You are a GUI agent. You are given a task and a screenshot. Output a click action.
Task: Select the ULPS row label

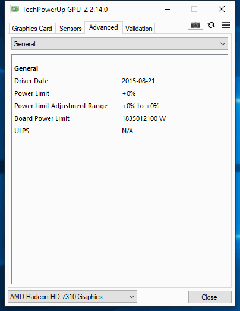[x=21, y=131]
